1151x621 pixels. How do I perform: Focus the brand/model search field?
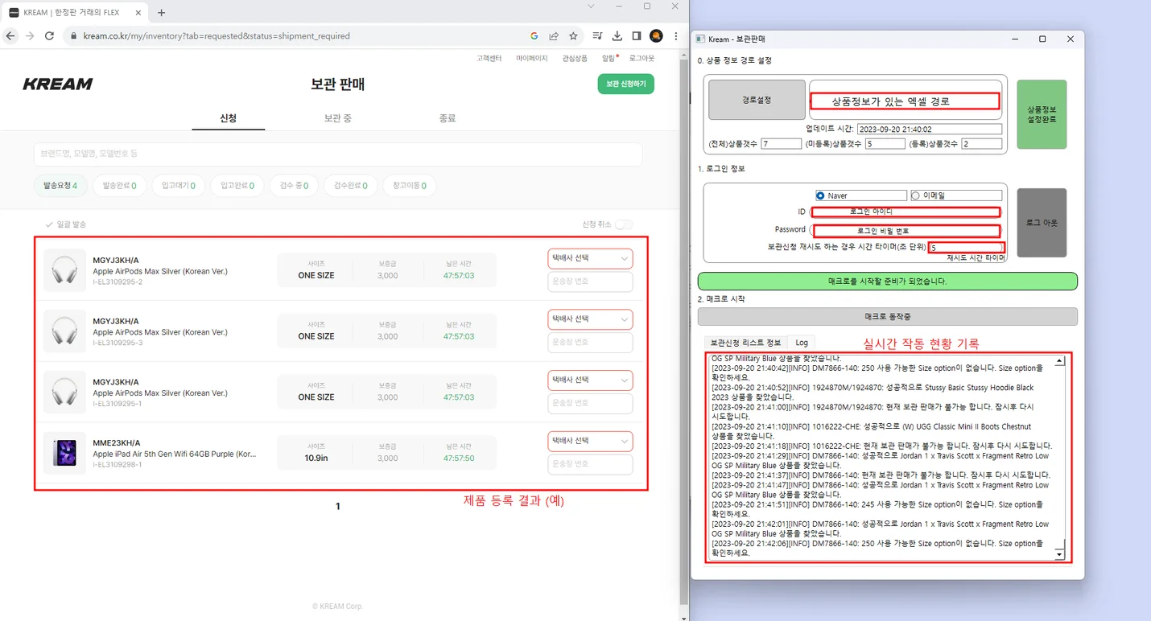click(x=338, y=154)
